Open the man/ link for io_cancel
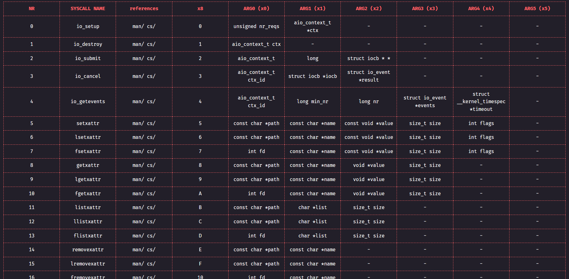 click(x=138, y=76)
